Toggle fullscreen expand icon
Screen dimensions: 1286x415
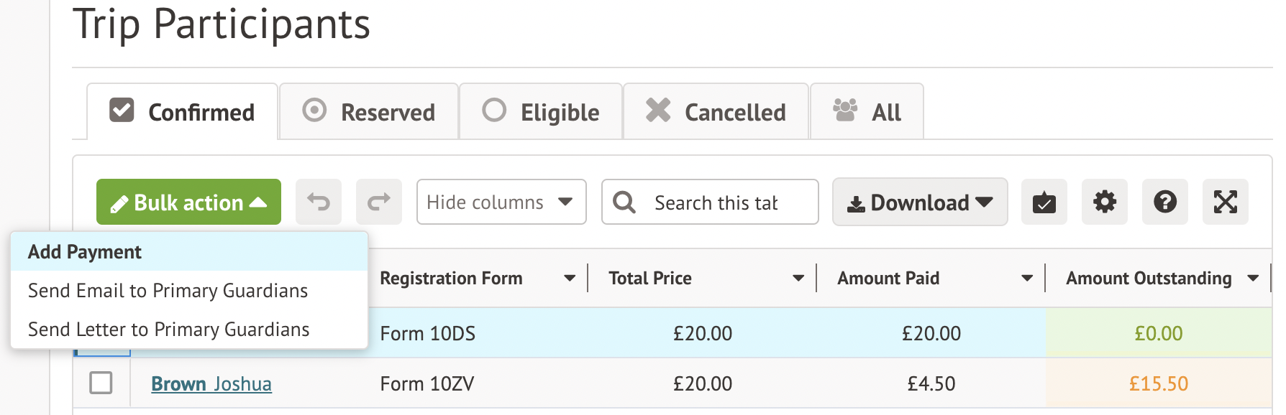pos(1226,202)
